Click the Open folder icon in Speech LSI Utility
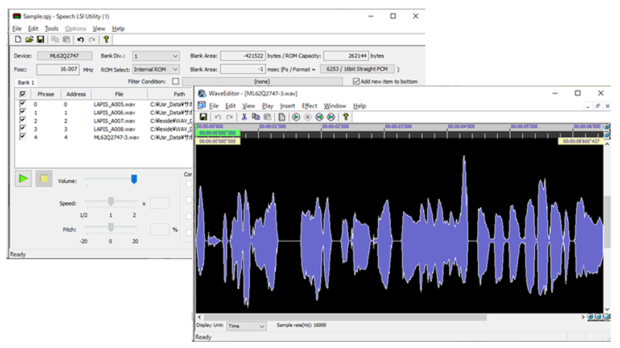 pos(29,40)
